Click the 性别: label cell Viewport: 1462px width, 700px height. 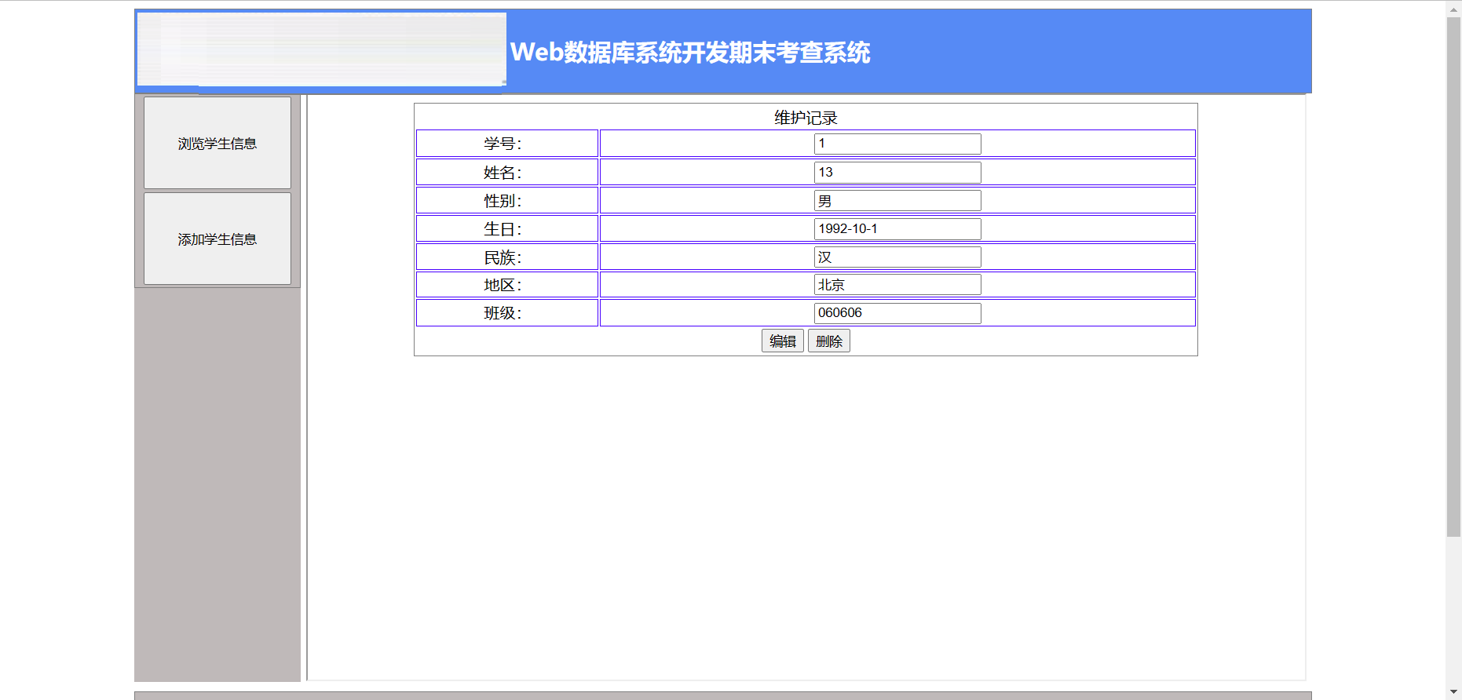point(507,200)
